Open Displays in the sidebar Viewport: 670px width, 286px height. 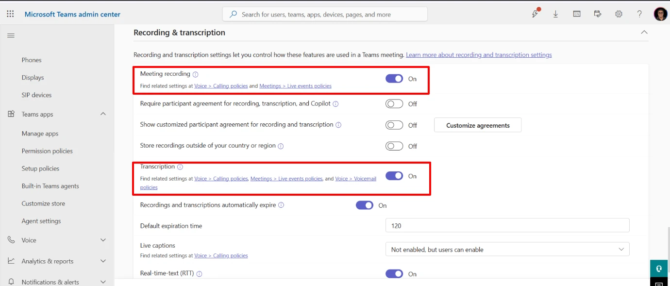[x=33, y=78]
